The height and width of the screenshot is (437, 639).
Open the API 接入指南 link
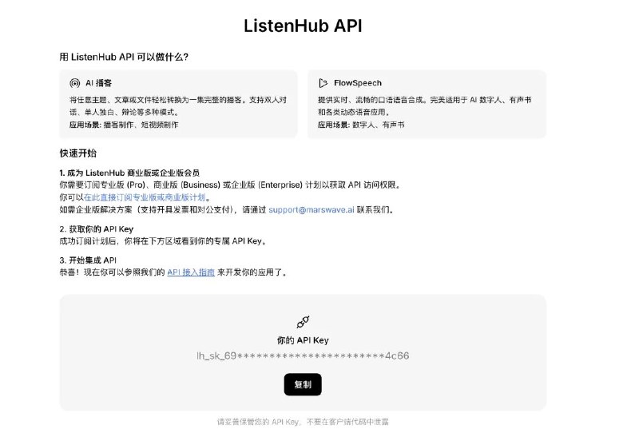click(191, 272)
